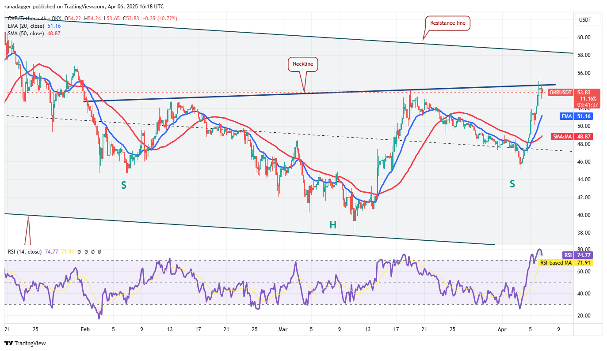
Task: Click the TradingView logo at bottom left
Action: [25, 343]
